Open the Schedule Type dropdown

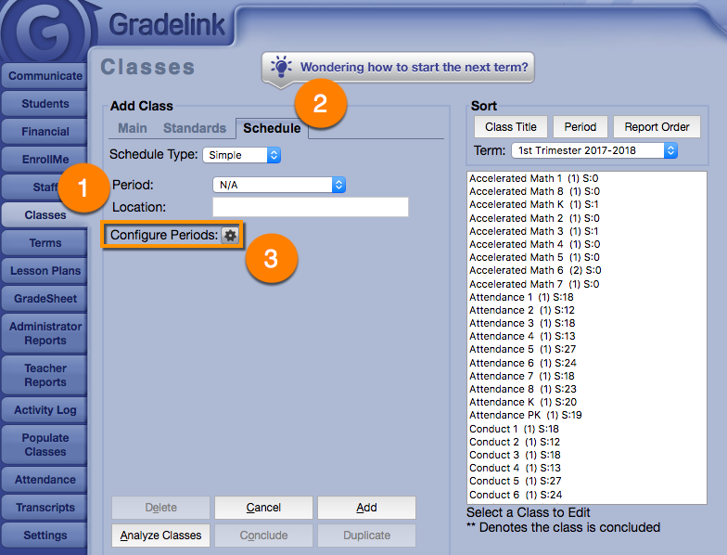tap(241, 155)
